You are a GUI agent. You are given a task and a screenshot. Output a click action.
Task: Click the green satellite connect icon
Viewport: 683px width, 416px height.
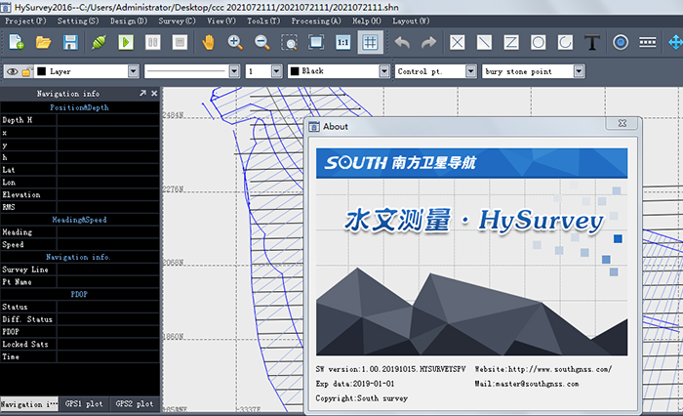[99, 42]
